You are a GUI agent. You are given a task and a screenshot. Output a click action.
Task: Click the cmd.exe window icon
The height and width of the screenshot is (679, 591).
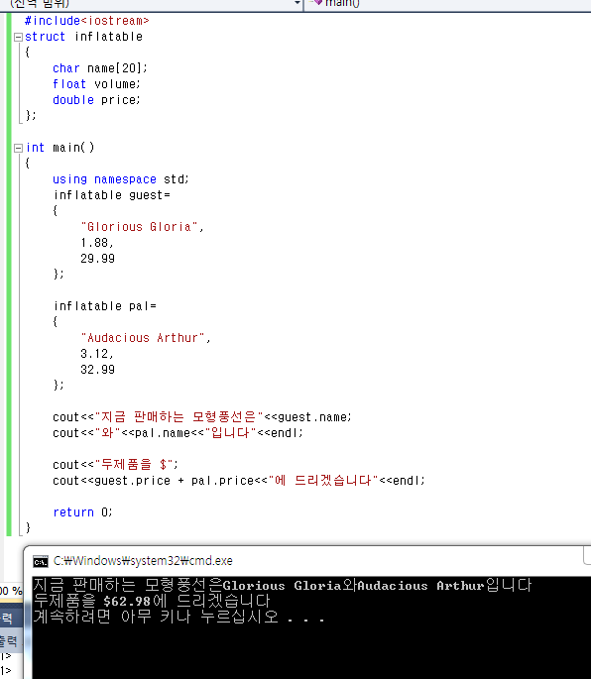41,562
